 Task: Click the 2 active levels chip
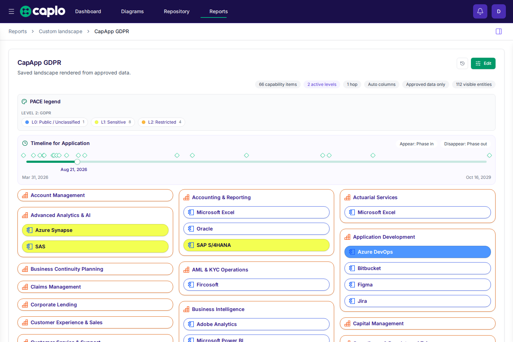coord(322,84)
